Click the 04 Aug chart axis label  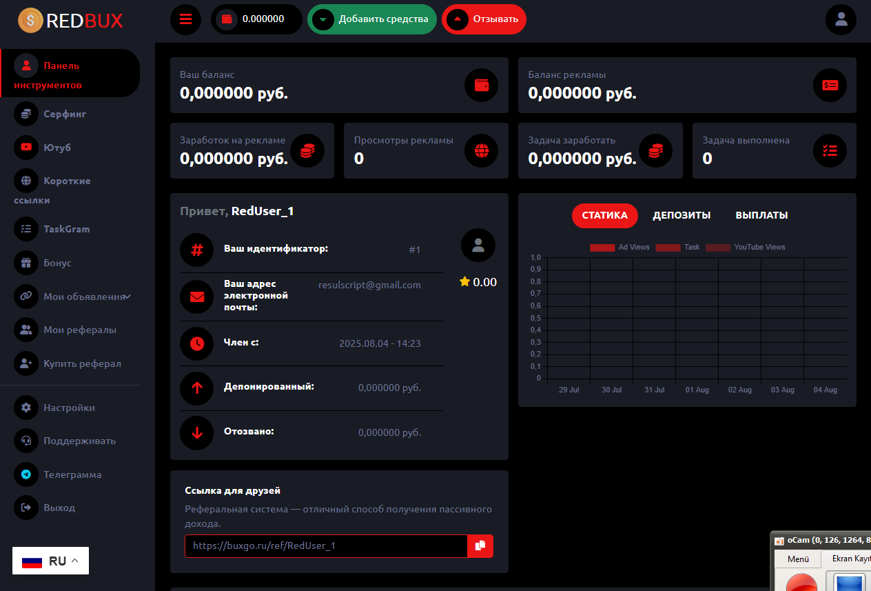(826, 390)
